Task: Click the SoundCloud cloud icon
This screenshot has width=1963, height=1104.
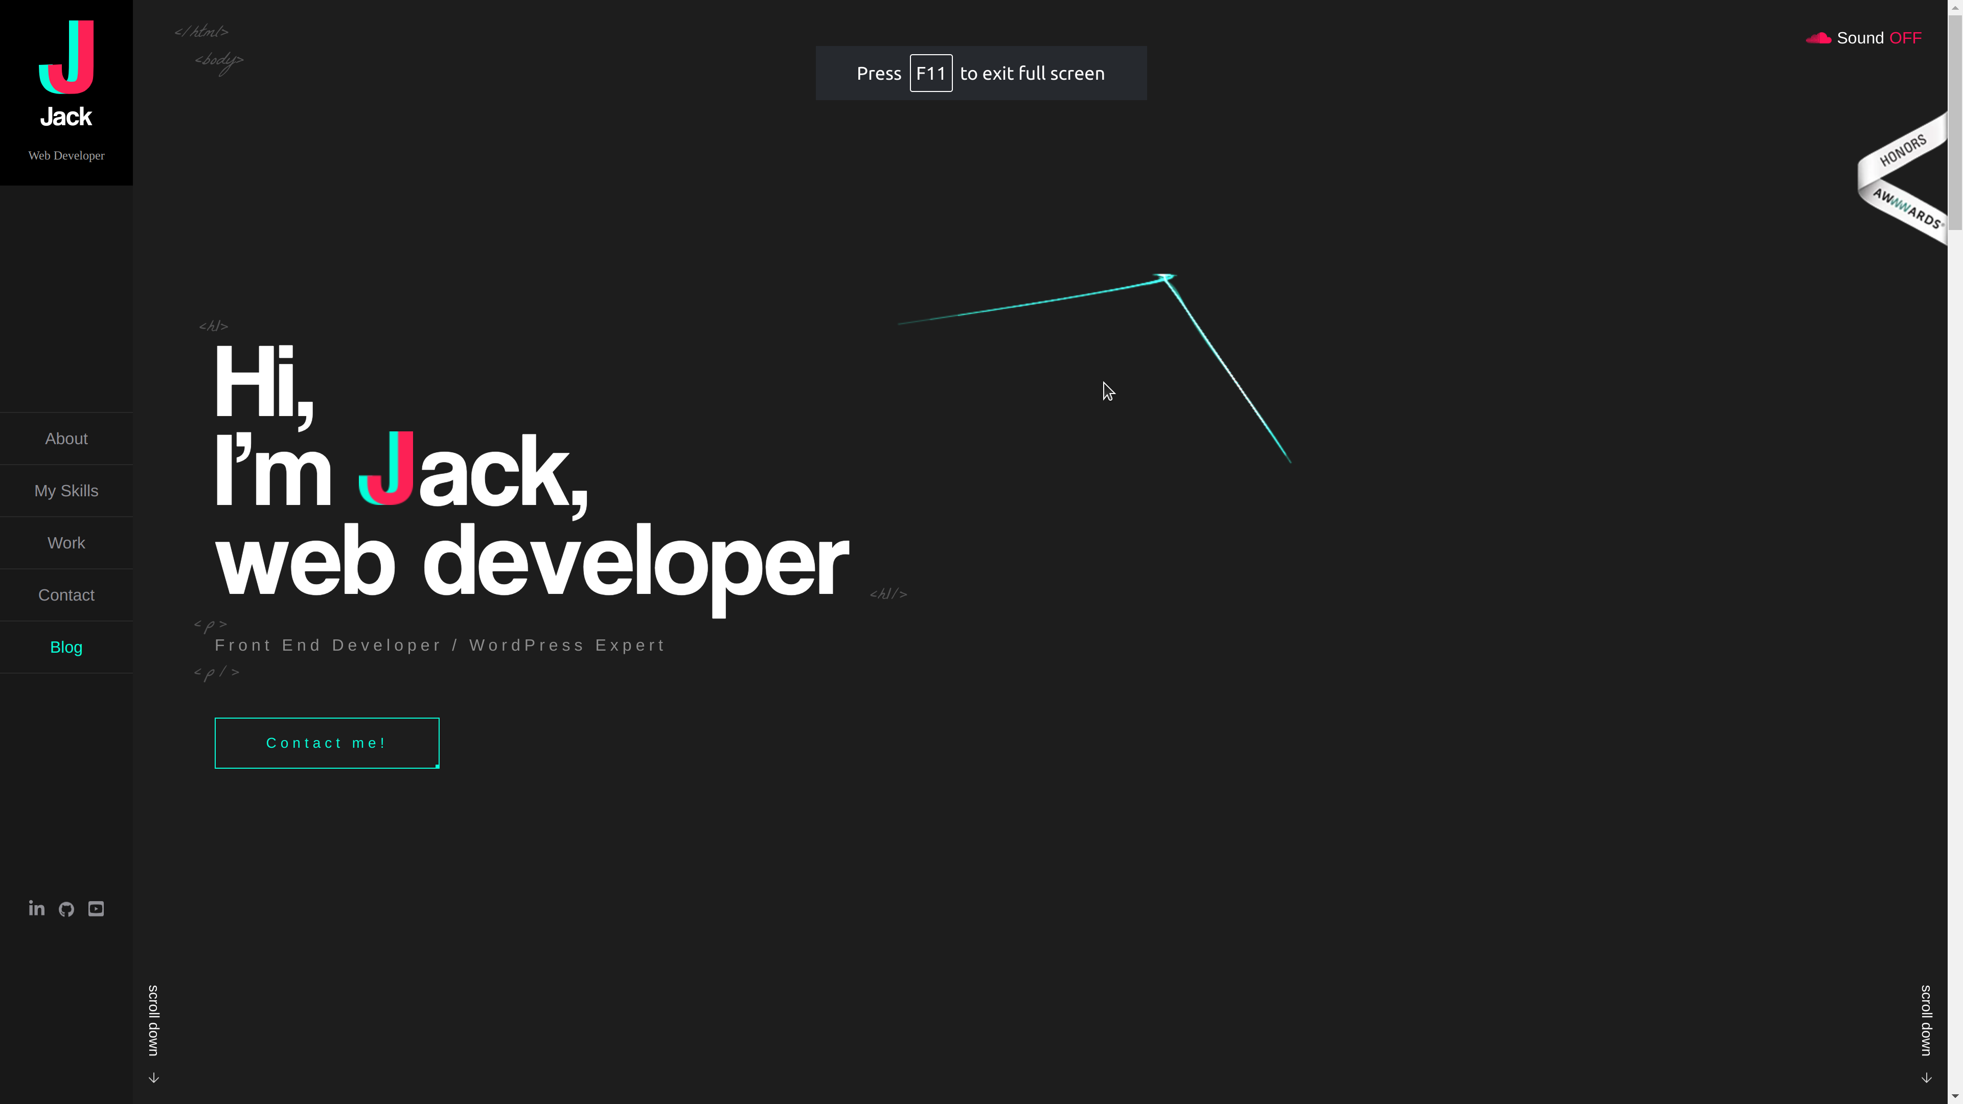Action: pyautogui.click(x=1818, y=37)
